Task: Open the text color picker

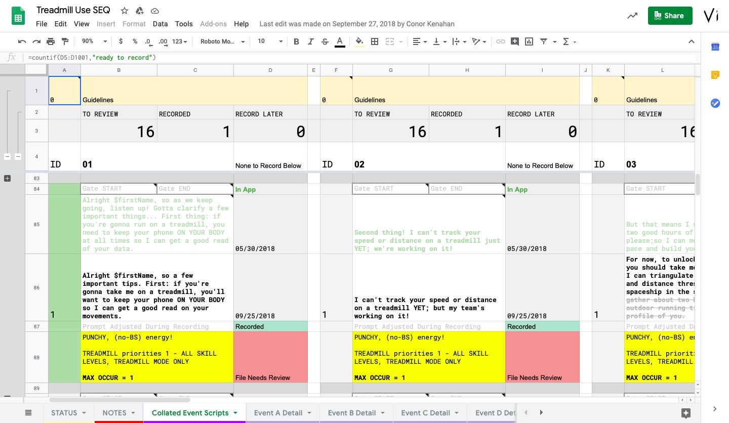Action: pos(340,41)
